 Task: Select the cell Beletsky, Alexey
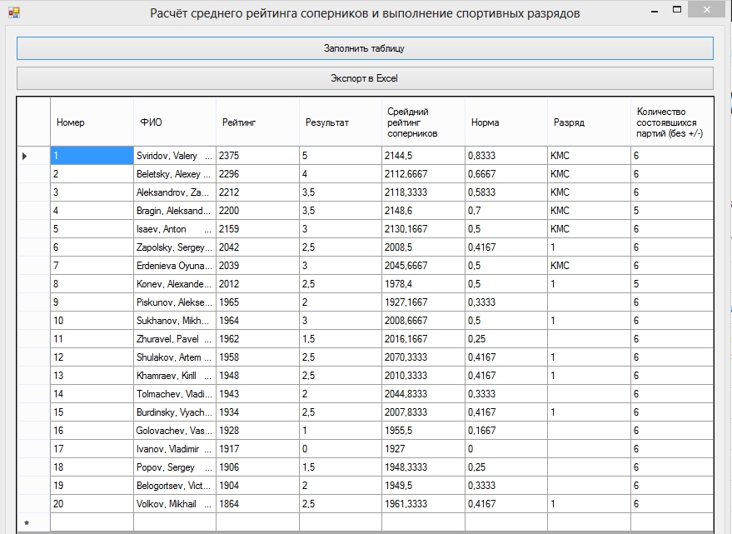click(x=175, y=174)
